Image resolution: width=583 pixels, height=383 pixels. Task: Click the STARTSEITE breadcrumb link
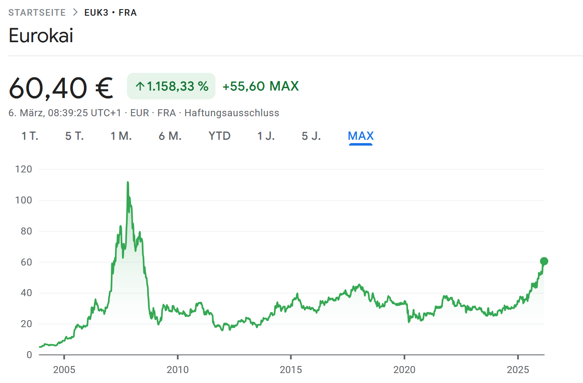tap(37, 12)
